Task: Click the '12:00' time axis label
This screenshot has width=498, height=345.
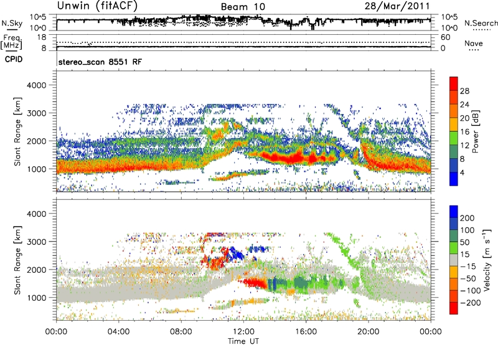Action: point(243,332)
